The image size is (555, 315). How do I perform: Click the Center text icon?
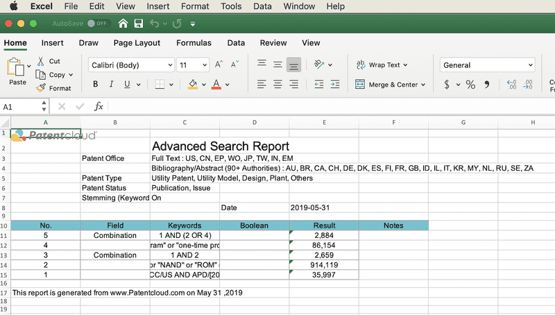[277, 84]
